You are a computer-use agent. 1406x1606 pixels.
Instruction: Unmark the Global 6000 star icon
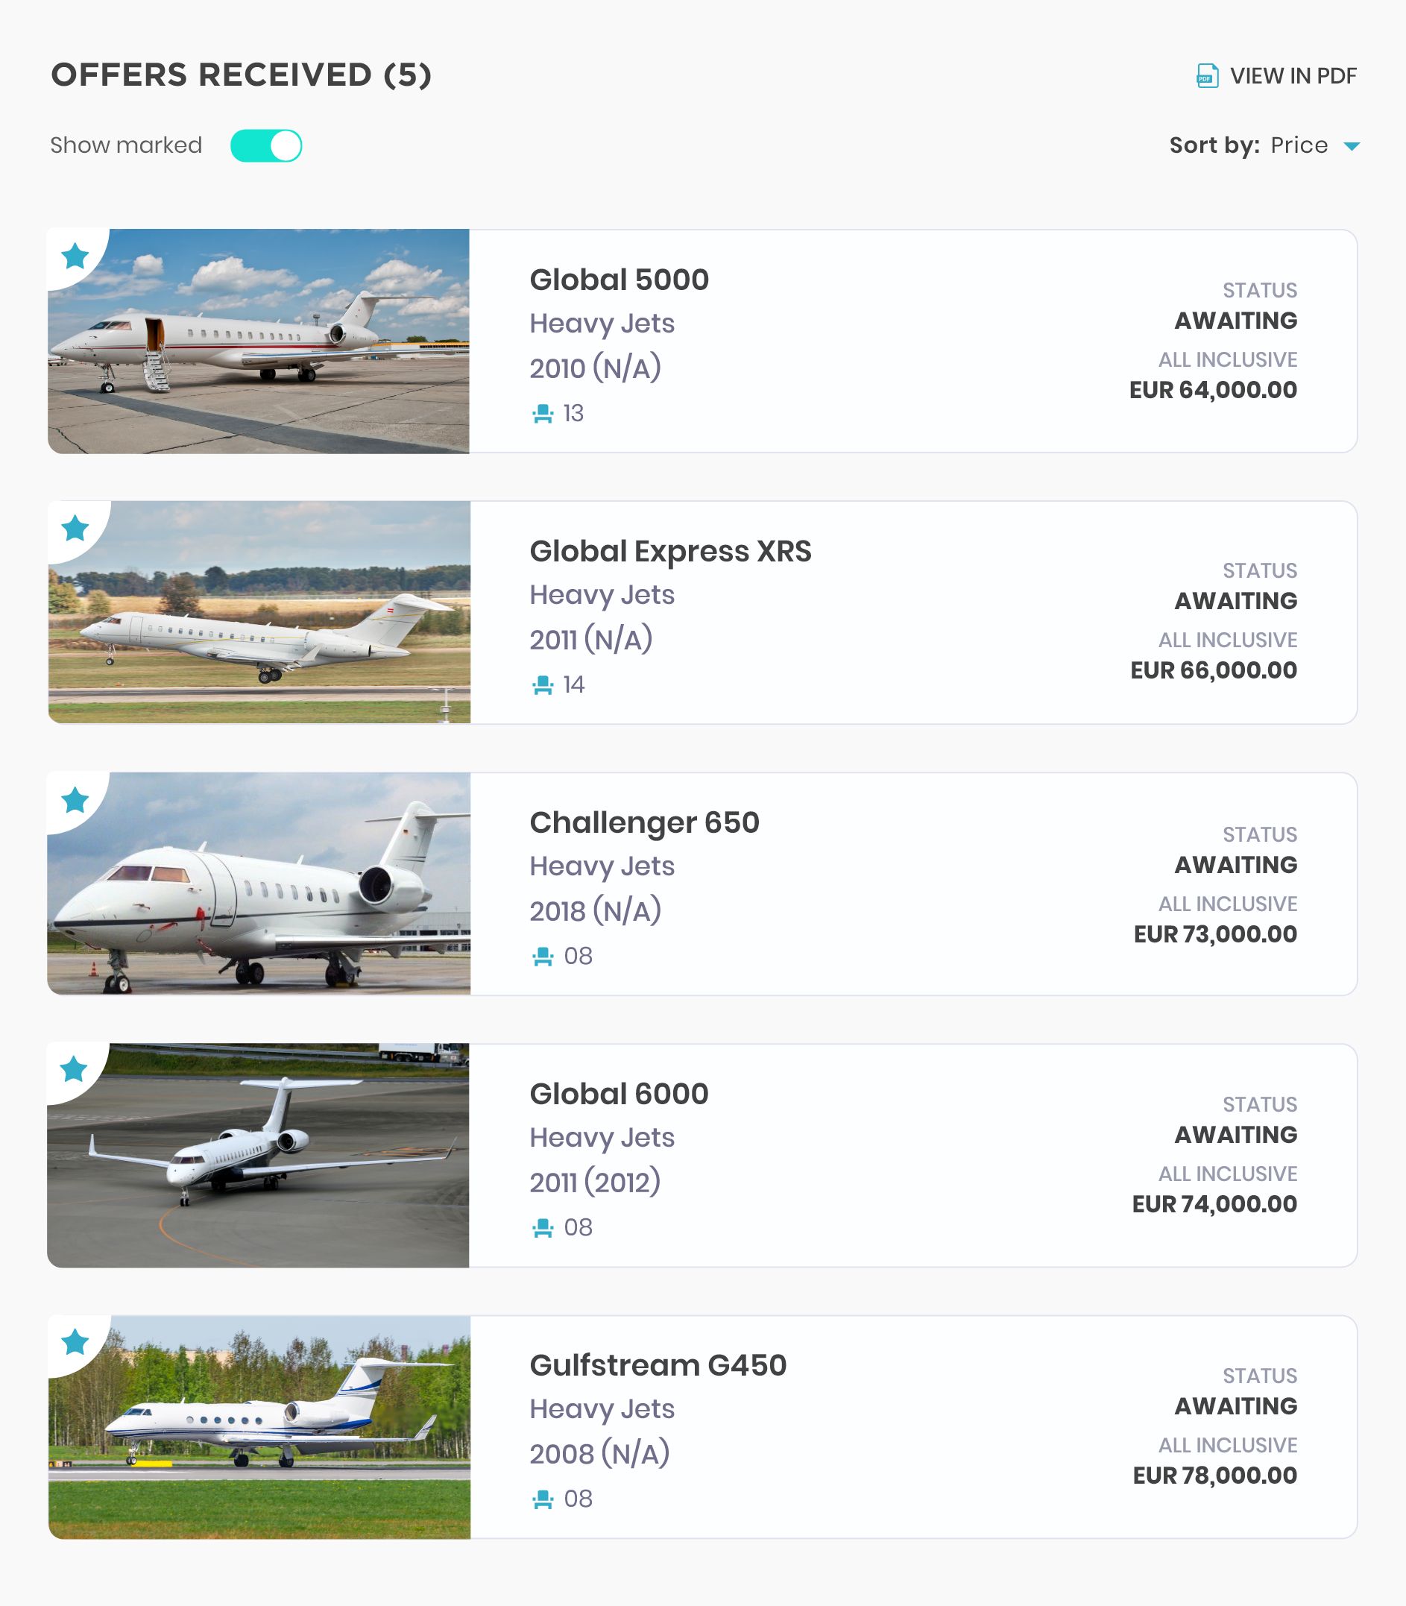75,1068
